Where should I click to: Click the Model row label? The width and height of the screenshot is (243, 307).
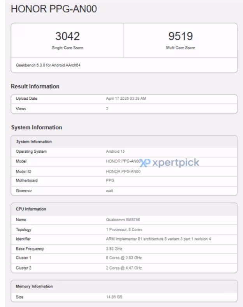pyautogui.click(x=21, y=161)
